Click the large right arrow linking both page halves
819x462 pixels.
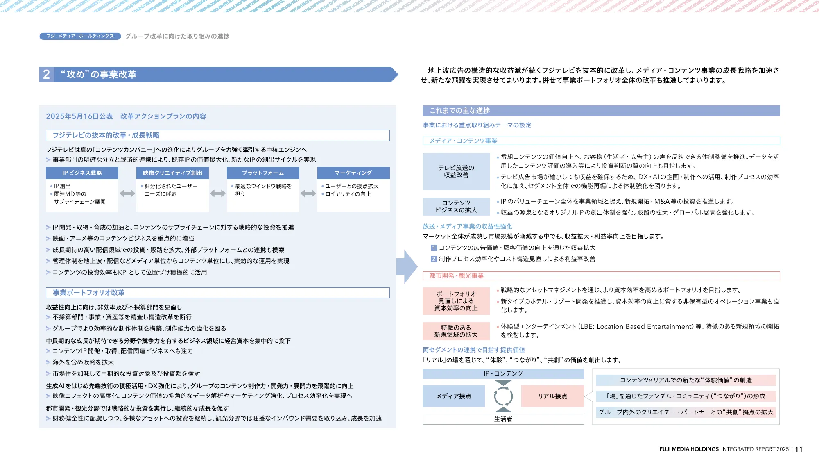[407, 267]
